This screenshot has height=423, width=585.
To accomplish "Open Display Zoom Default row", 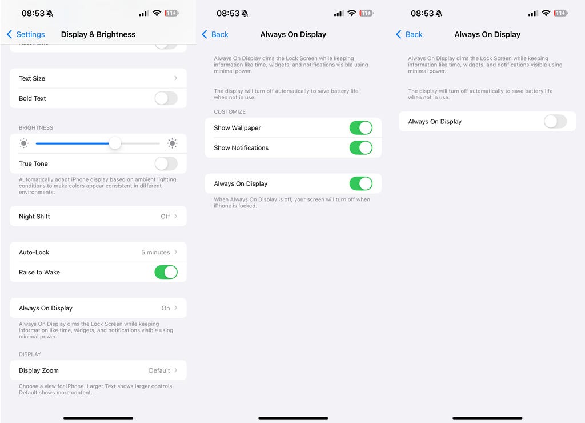I will [x=98, y=370].
